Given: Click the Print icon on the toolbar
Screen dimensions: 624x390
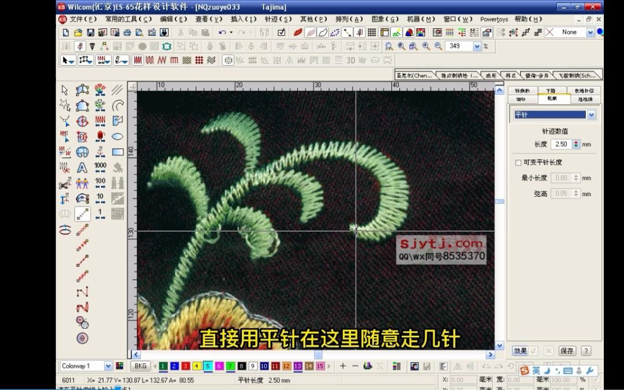Looking at the screenshot, I should tap(127, 32).
